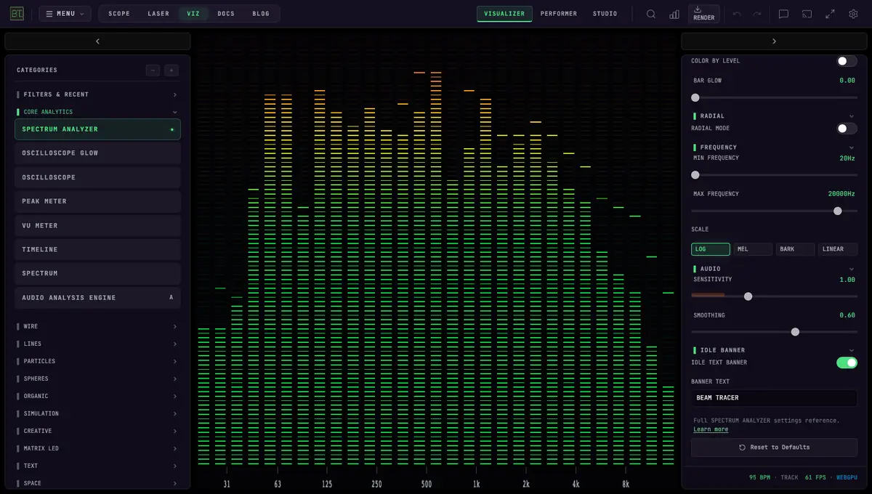Expand the Creative category
872x494 pixels.
[x=97, y=431]
